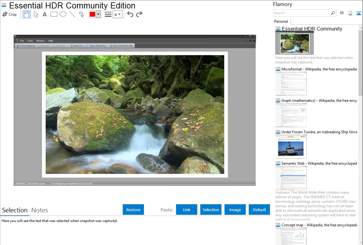Click the 'Vastness: The World Wide Web' description text
Image resolution: width=363 pixels, height=245 pixels.
coord(316,206)
